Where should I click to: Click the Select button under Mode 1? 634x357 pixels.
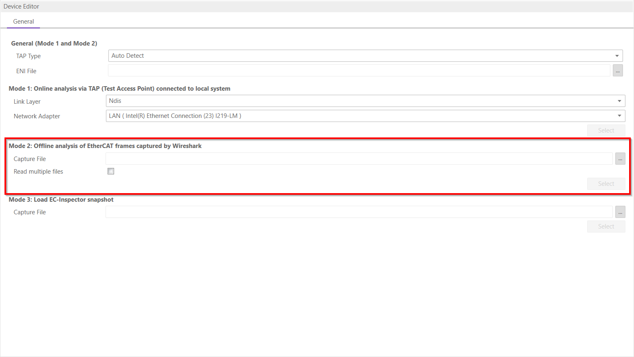[606, 130]
